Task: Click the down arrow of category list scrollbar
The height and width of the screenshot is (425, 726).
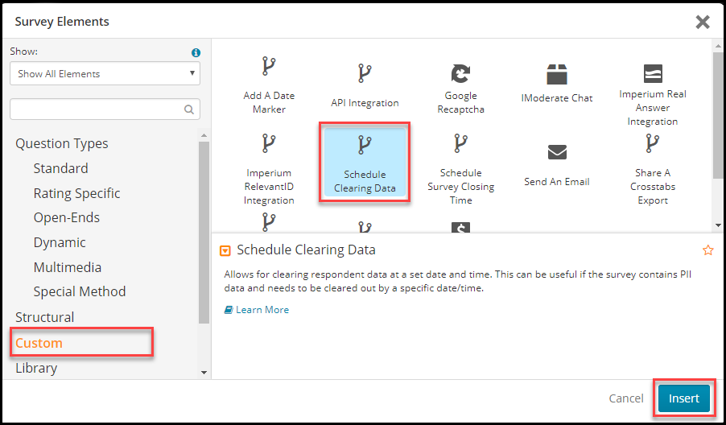Action: click(x=204, y=372)
